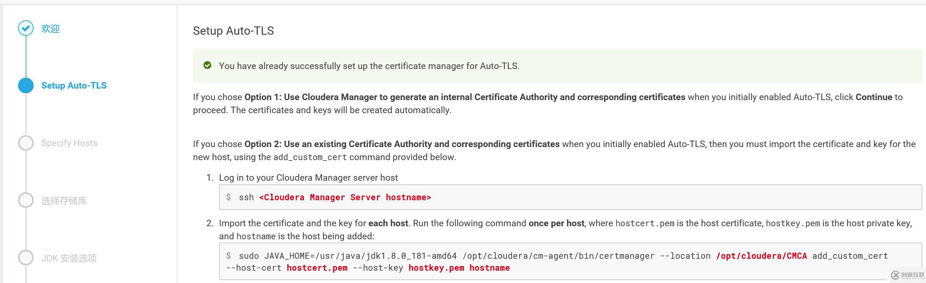Select the JDK 安装选项 step label
Screen dimensions: 926x283
tap(69, 258)
